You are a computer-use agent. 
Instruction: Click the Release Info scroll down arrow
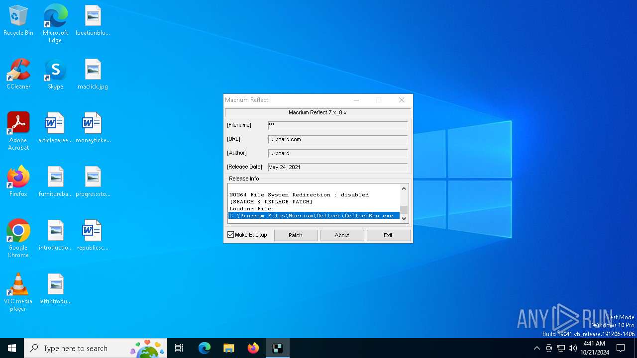pyautogui.click(x=404, y=218)
